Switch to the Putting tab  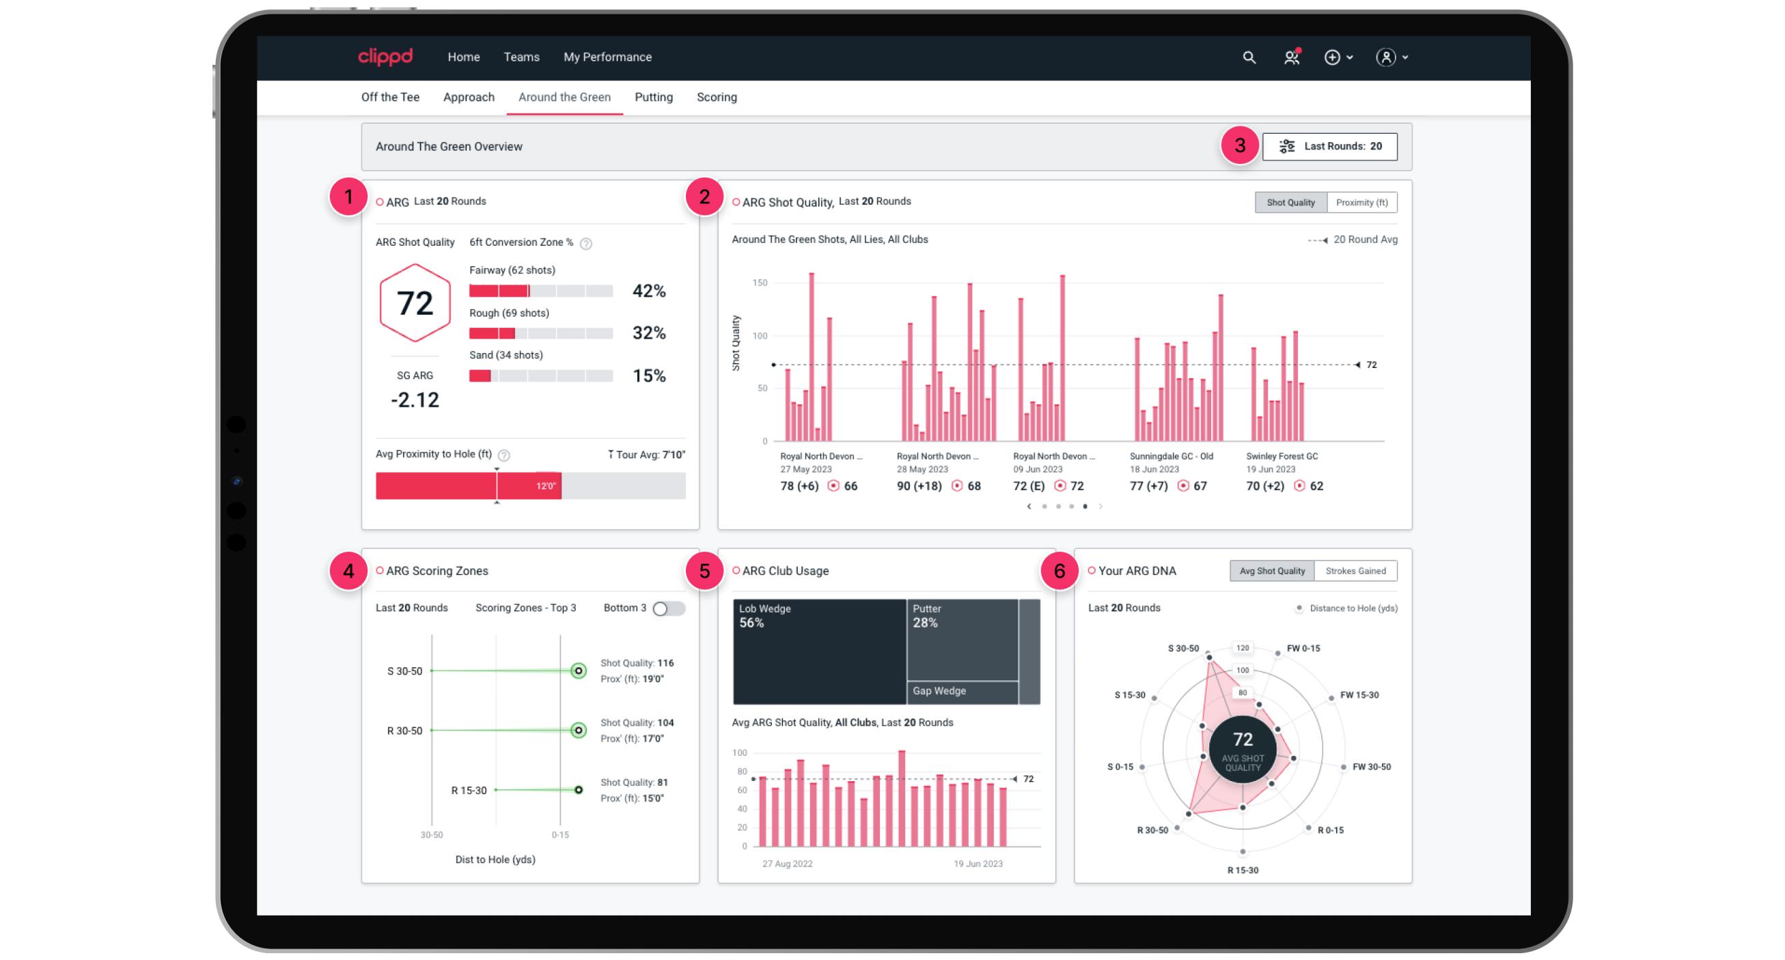[x=653, y=97]
